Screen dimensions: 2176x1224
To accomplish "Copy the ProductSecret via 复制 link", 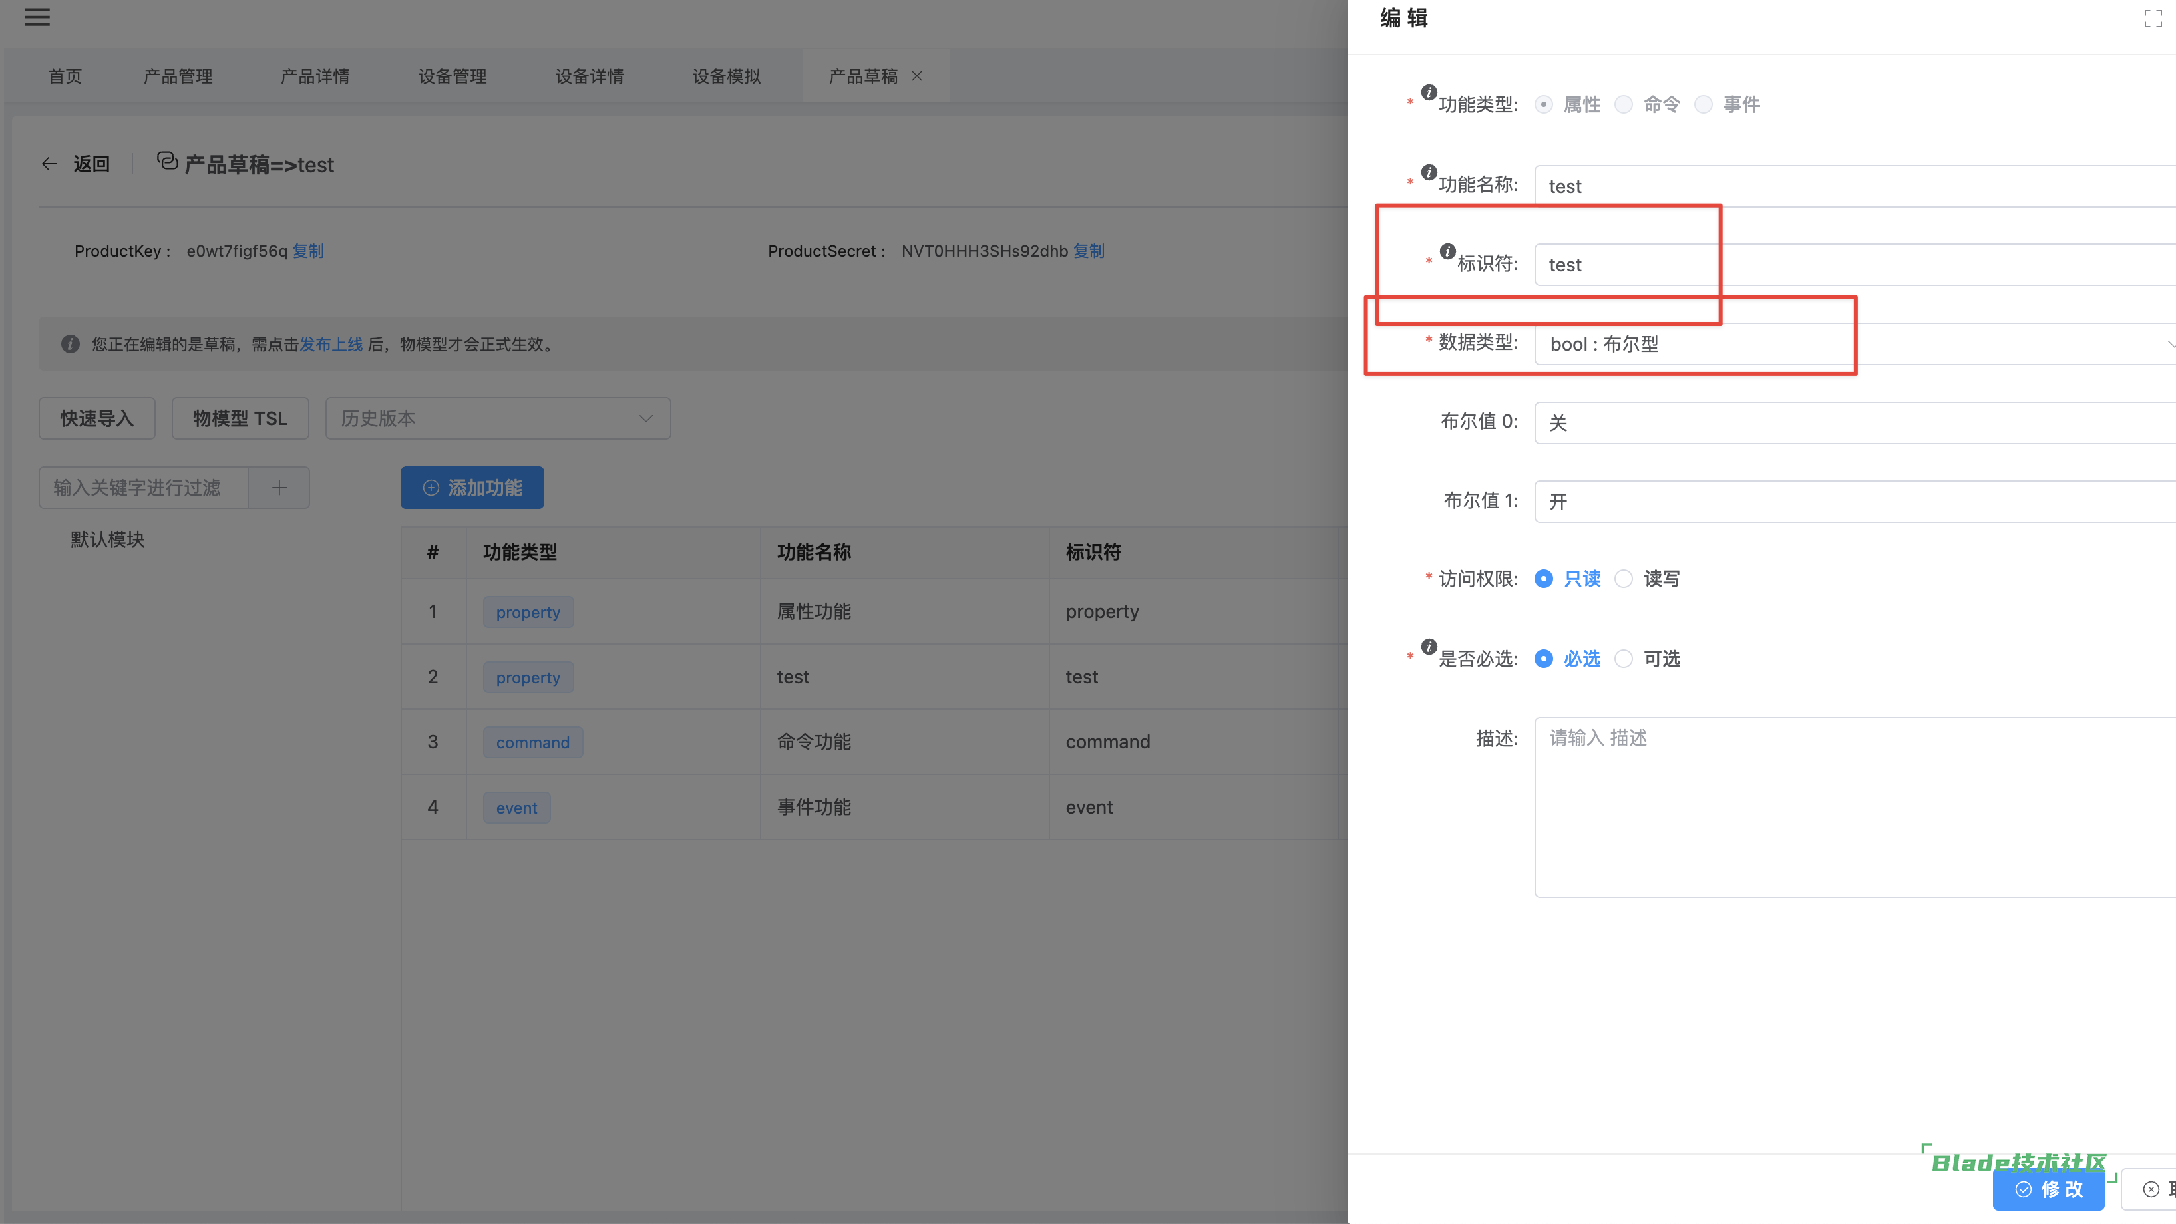I will [x=1089, y=251].
